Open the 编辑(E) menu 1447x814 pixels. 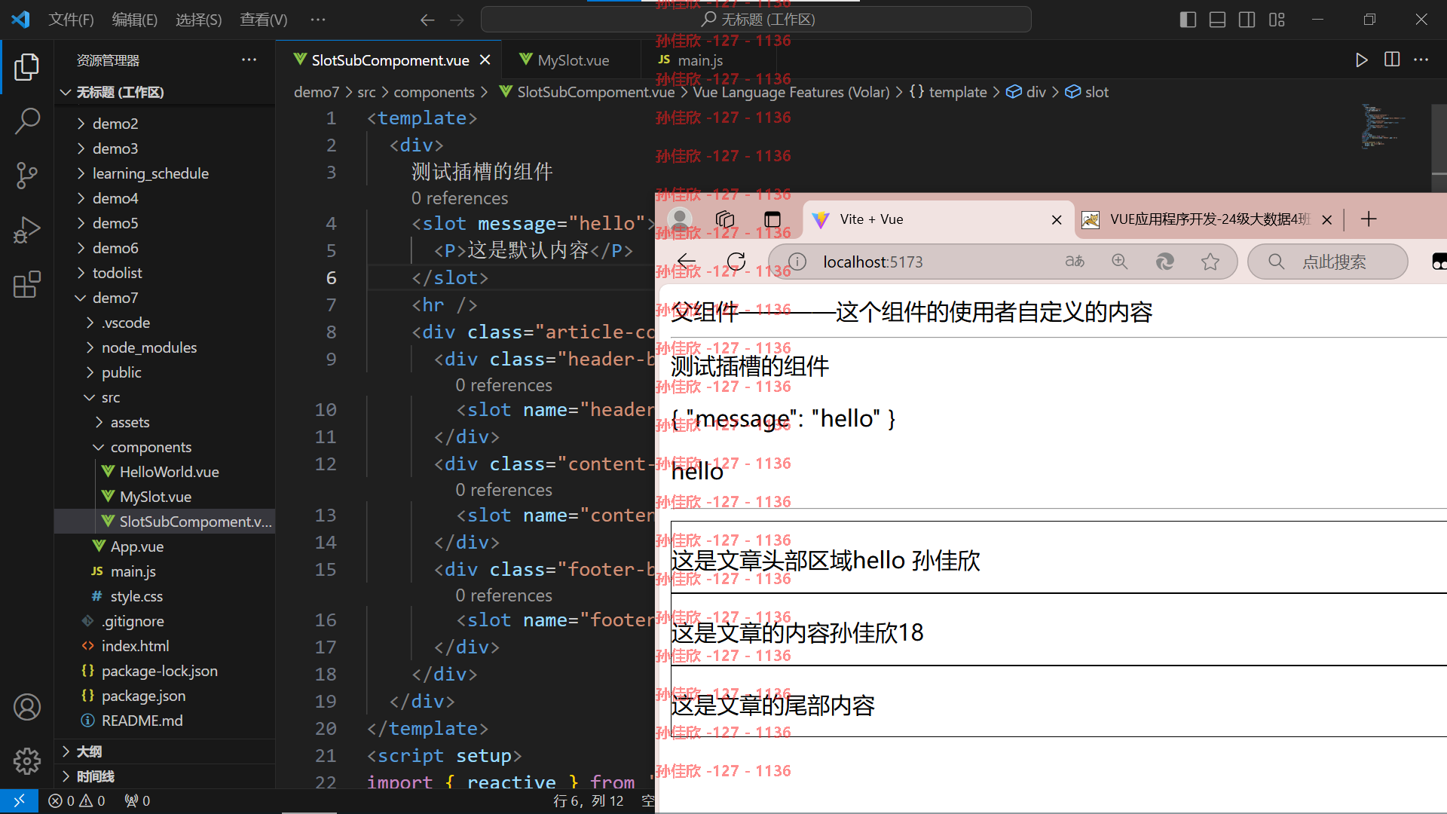click(135, 20)
